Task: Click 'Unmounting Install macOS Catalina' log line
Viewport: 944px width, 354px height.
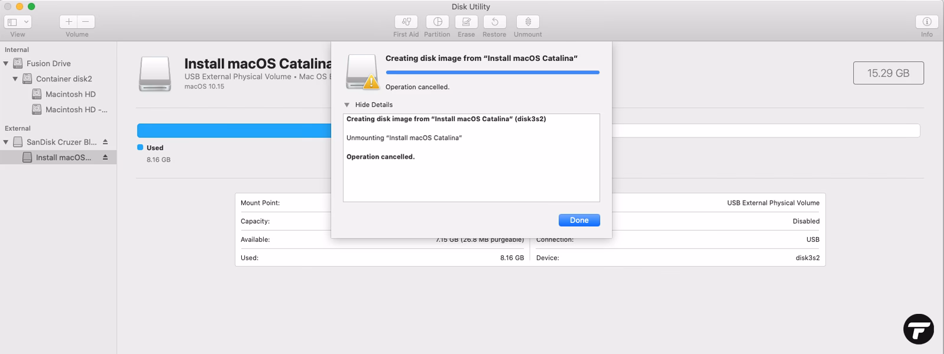Action: 404,138
